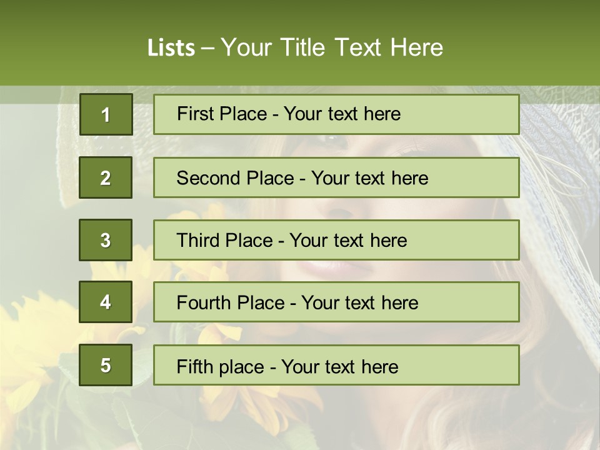This screenshot has height=450, width=600.
Task: Click the number 3 box
Action: (106, 240)
